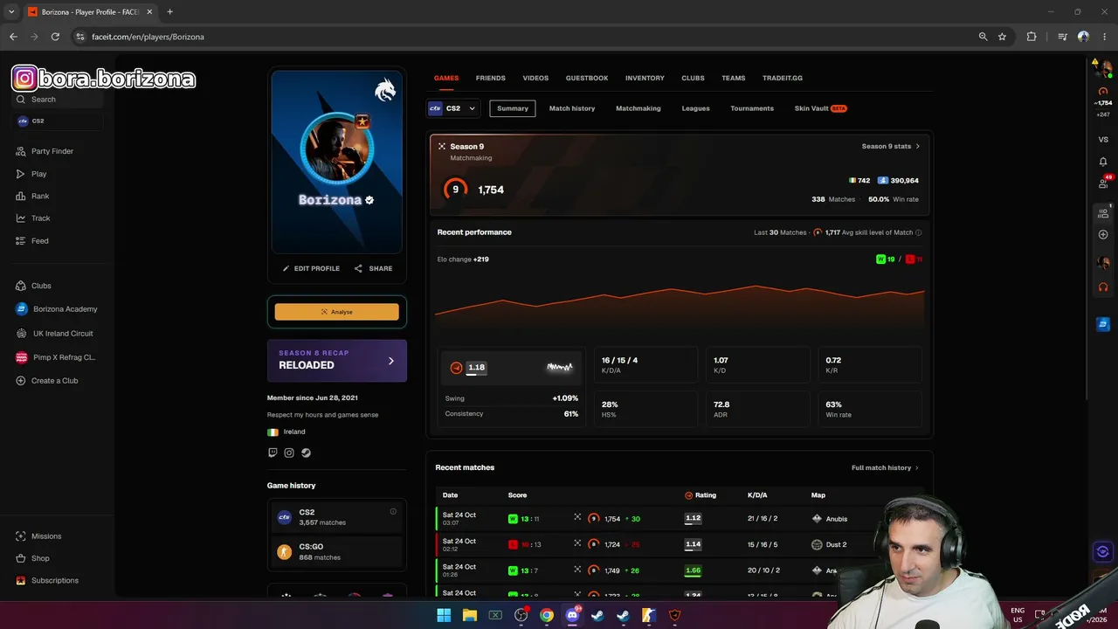Open Chrome extensions puzzle icon
Viewport: 1118px width, 629px height.
[x=1032, y=37]
